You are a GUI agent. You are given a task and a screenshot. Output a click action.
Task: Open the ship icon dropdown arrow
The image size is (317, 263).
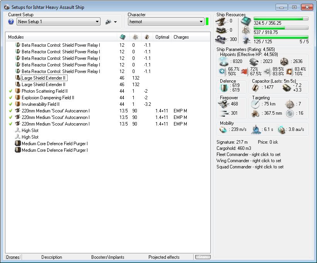[x=116, y=22]
